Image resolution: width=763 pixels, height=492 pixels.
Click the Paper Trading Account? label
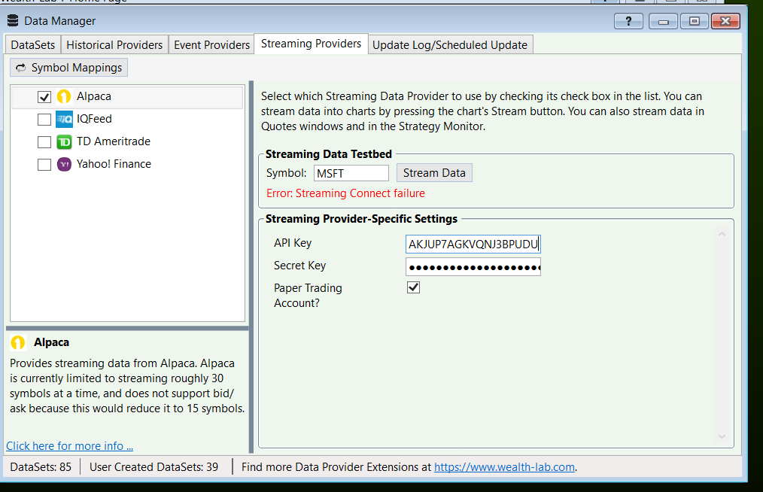point(308,296)
